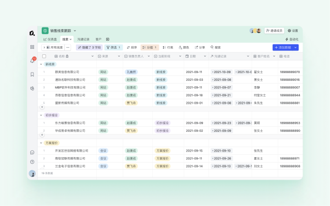The height and width of the screenshot is (206, 330).
Task: Open the three-dots view options button
Action: [68, 47]
